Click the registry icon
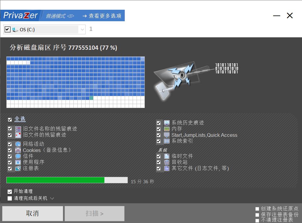This screenshot has width=302, height=223. tap(18, 168)
